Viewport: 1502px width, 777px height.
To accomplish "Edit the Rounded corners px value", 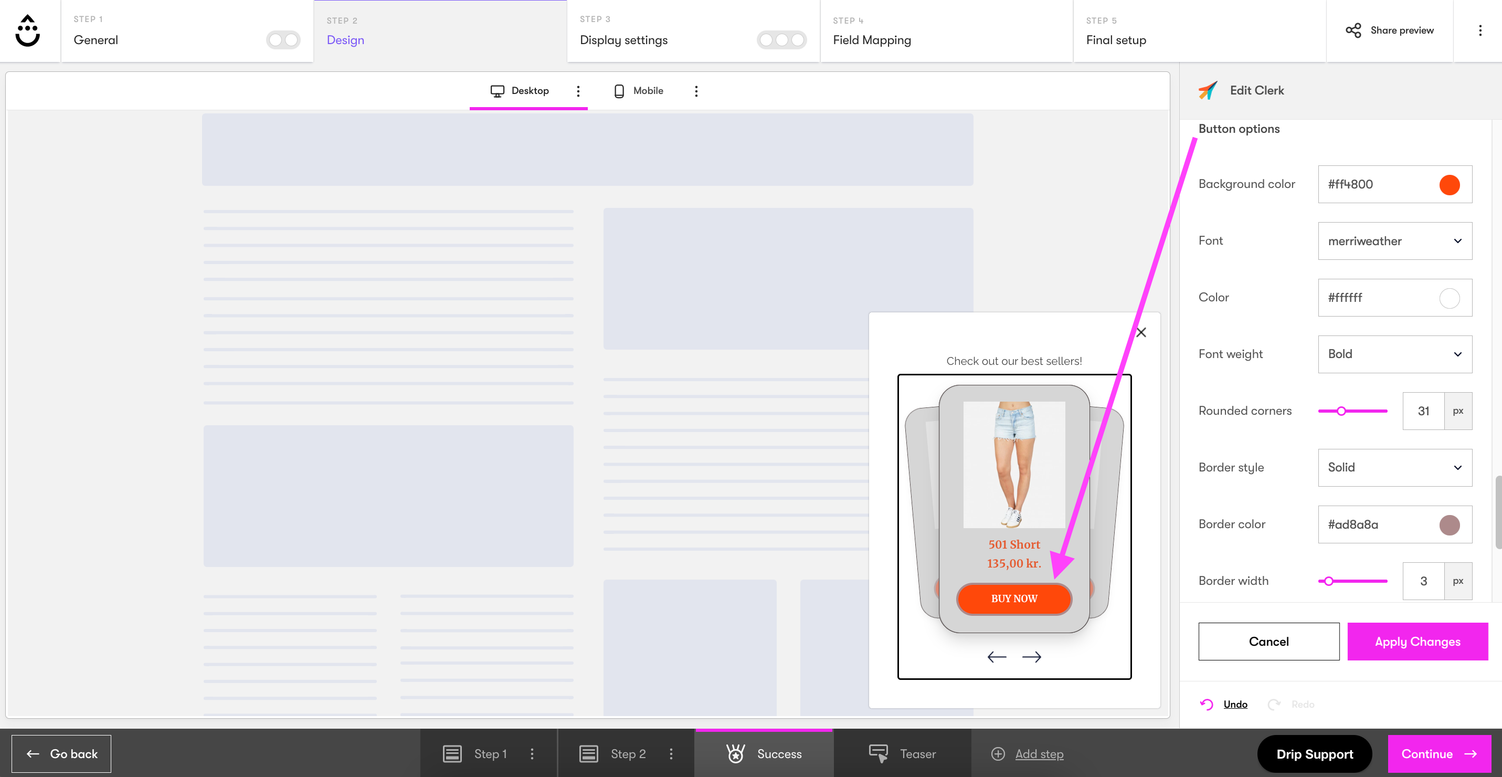I will pos(1423,411).
